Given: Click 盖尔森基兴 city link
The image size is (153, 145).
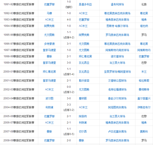Looking at the screenshot, I should coord(144,98).
